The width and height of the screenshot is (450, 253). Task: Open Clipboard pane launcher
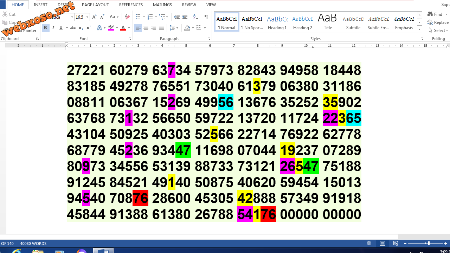(x=37, y=39)
